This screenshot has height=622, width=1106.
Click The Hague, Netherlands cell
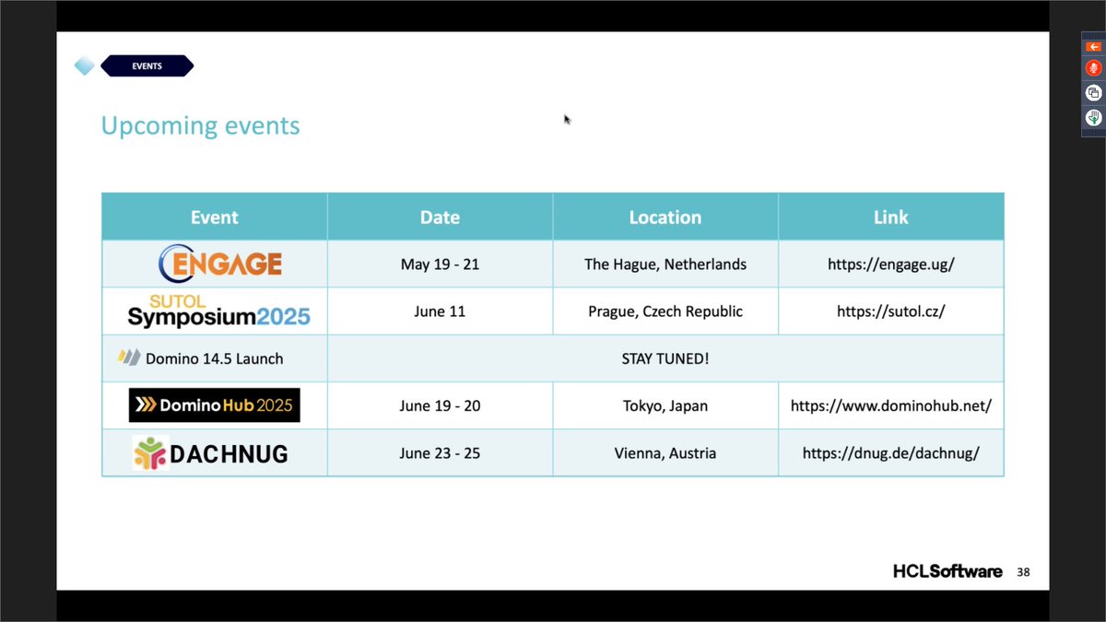(x=665, y=264)
